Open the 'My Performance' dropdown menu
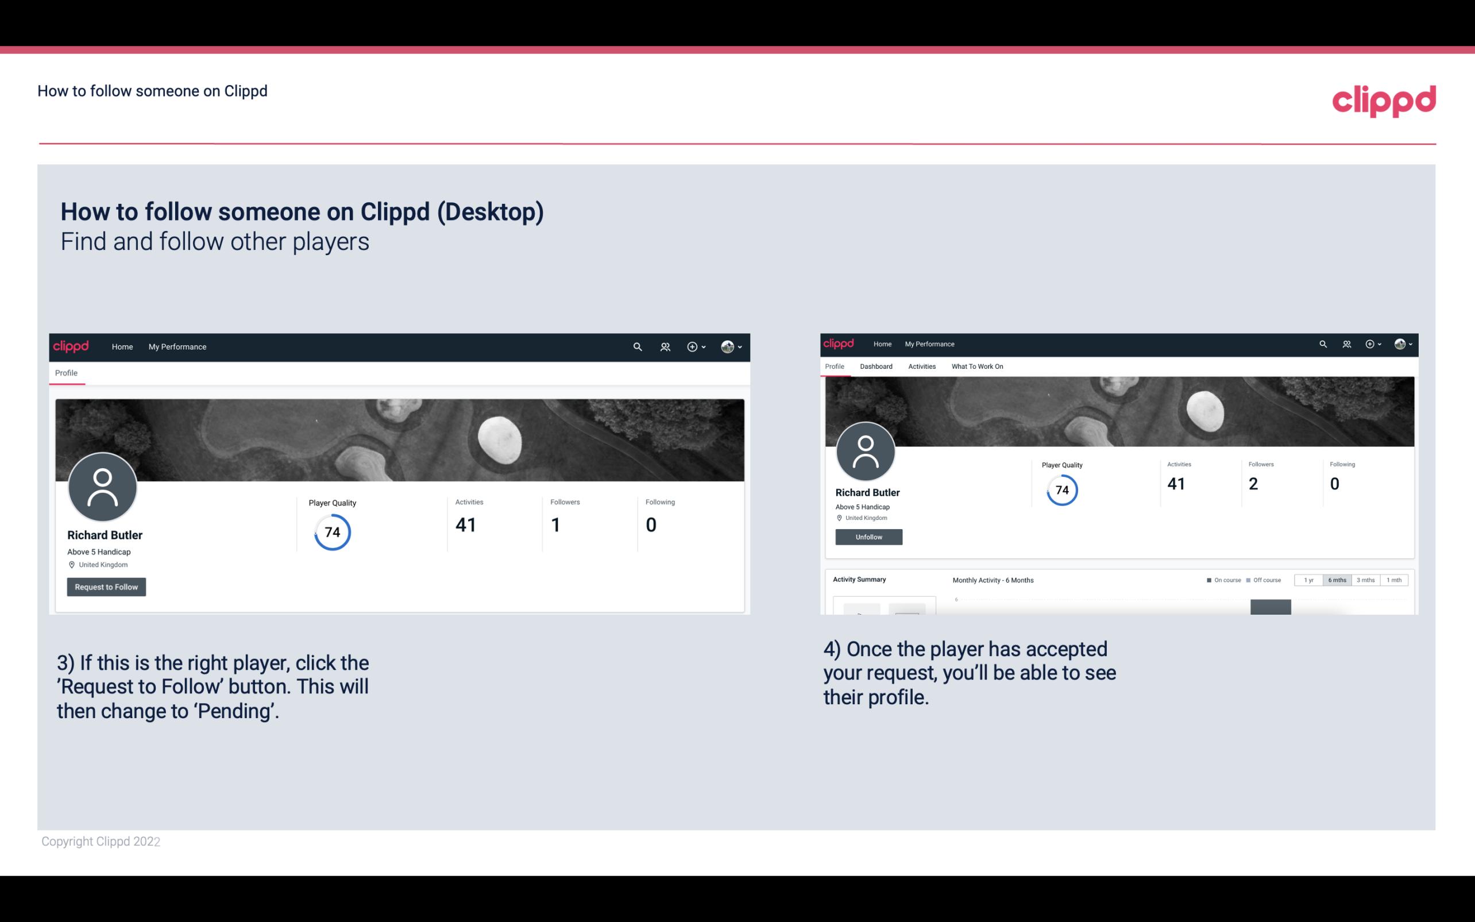Screen dimensions: 1475x922 (x=176, y=346)
